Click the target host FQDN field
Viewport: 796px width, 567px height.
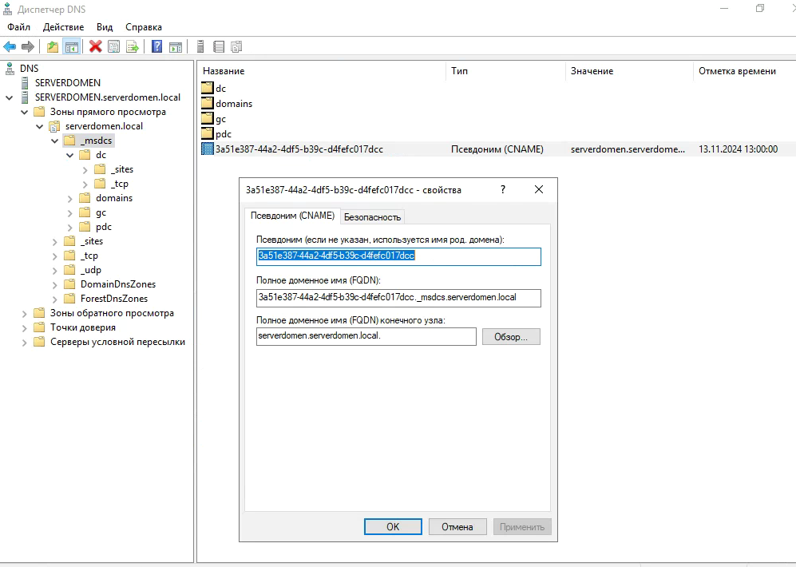366,336
